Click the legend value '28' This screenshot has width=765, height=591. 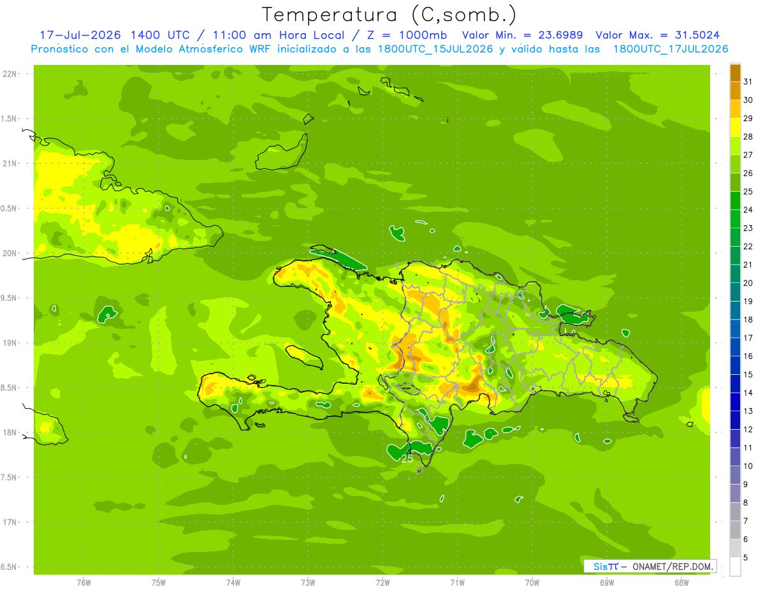tap(748, 136)
